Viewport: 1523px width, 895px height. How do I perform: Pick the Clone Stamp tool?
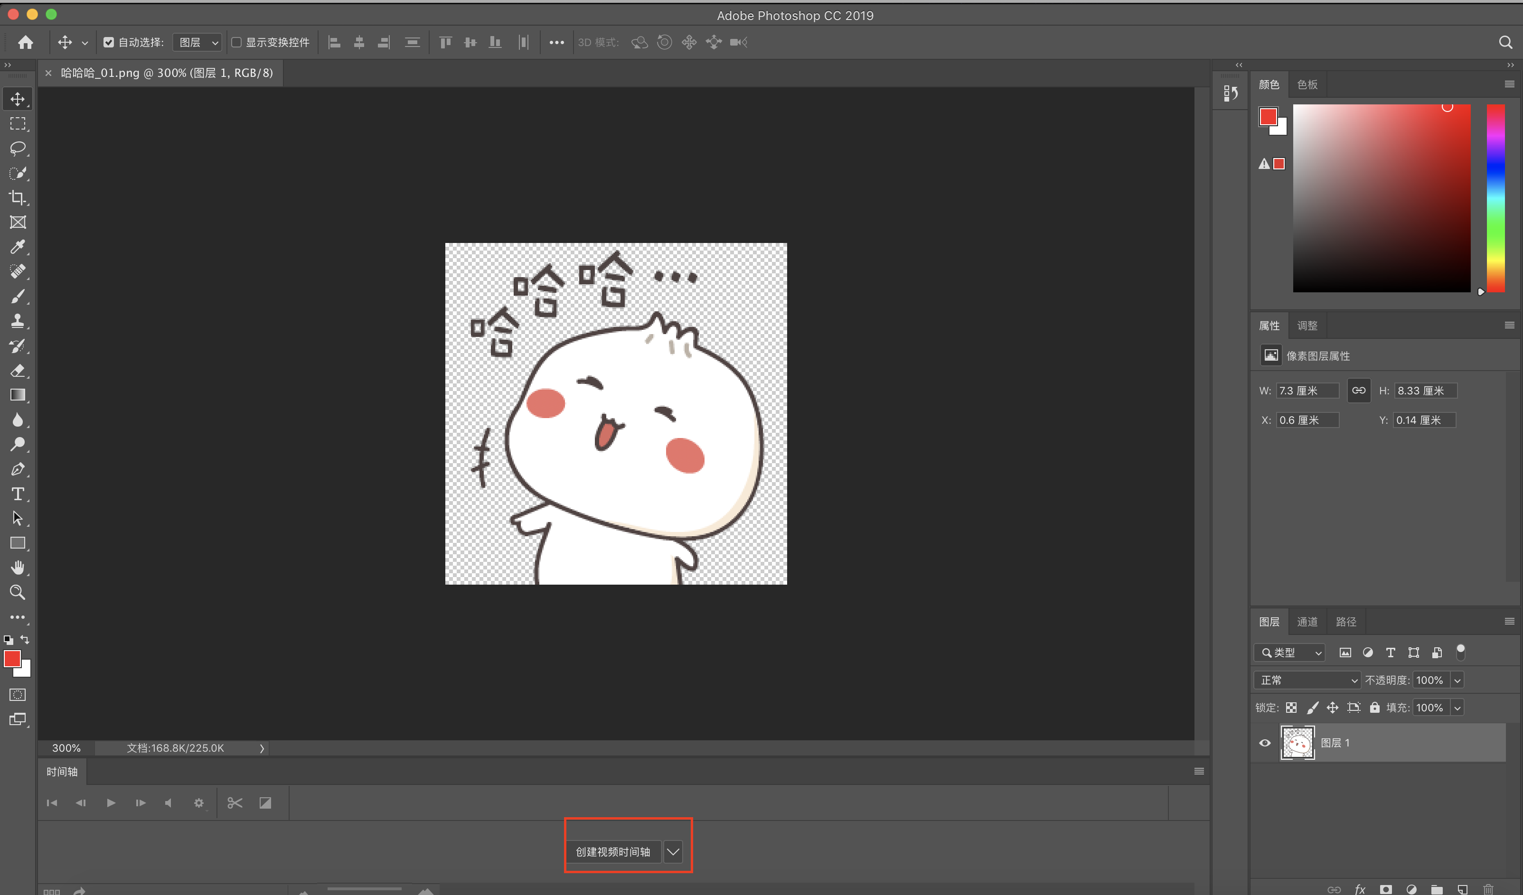18,321
